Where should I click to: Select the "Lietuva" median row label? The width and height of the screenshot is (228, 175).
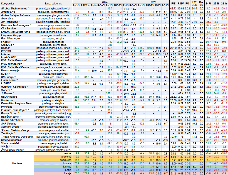[x=53, y=167]
